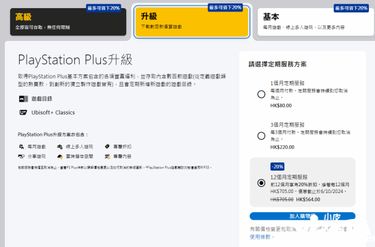
Task: Click the 20% savings badge on 升級 tab
Action: coord(225,8)
